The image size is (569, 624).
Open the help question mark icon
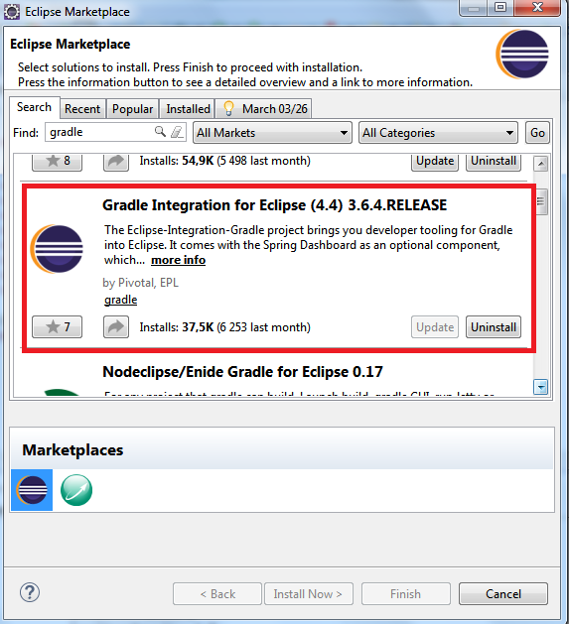[30, 592]
